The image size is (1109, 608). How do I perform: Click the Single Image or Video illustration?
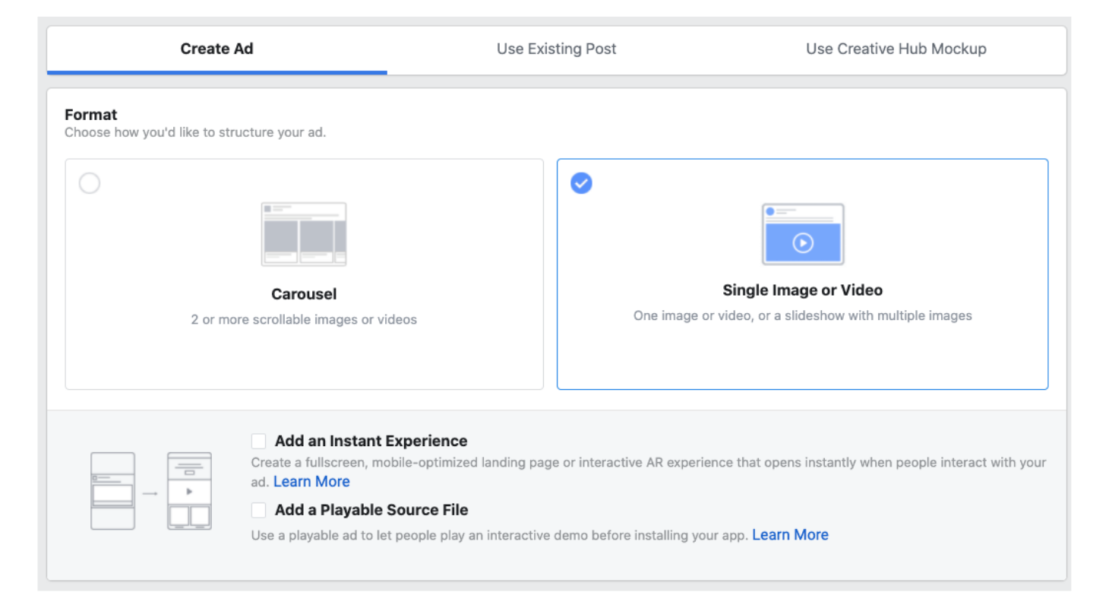point(803,234)
